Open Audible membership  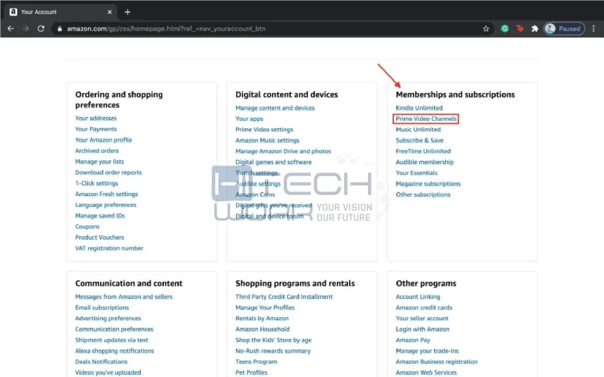point(425,162)
